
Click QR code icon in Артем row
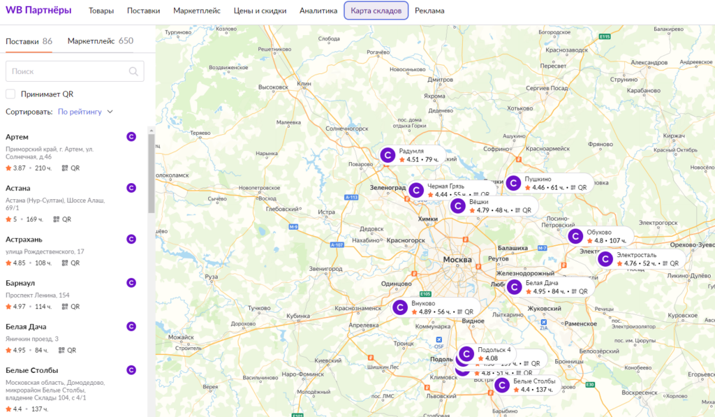[65, 168]
